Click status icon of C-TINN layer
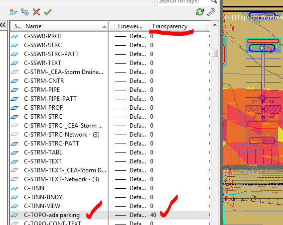 14,188
